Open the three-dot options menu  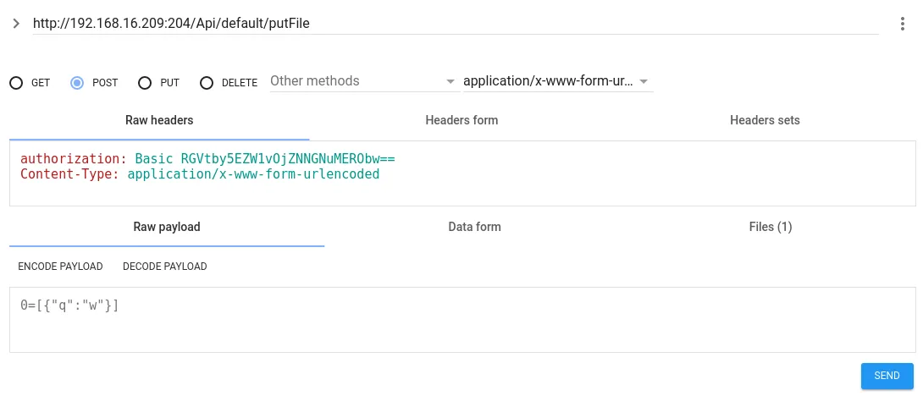coord(903,25)
